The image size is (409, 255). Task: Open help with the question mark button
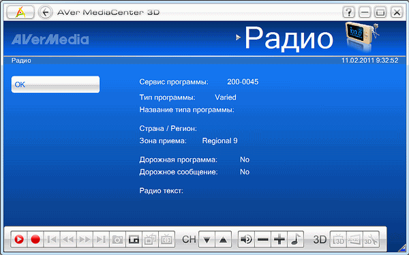click(349, 12)
